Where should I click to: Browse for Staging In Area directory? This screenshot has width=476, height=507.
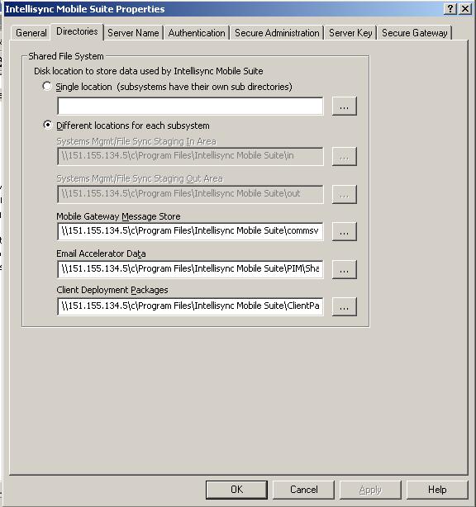[345, 157]
